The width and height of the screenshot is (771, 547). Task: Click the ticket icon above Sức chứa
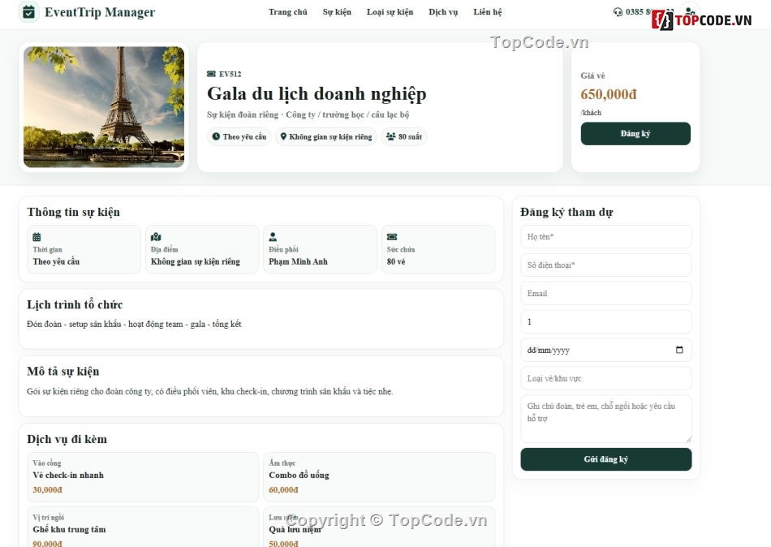coord(392,237)
